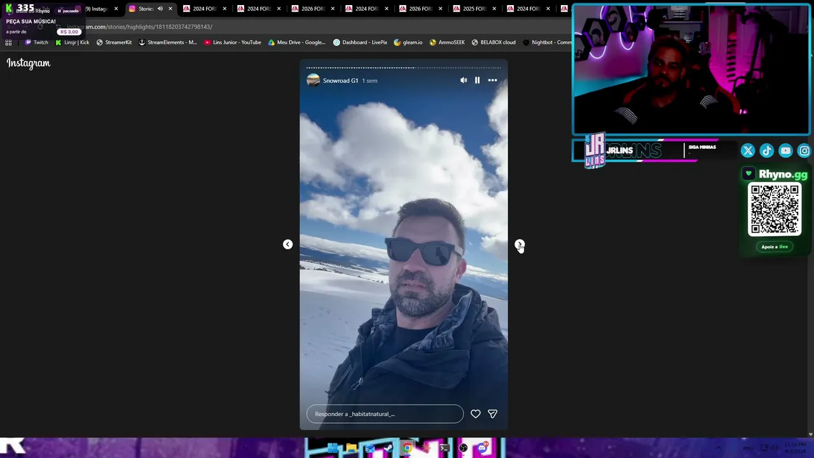Screen dimensions: 814x458
Task: Open Outlook from the taskbar
Action: 369,448
